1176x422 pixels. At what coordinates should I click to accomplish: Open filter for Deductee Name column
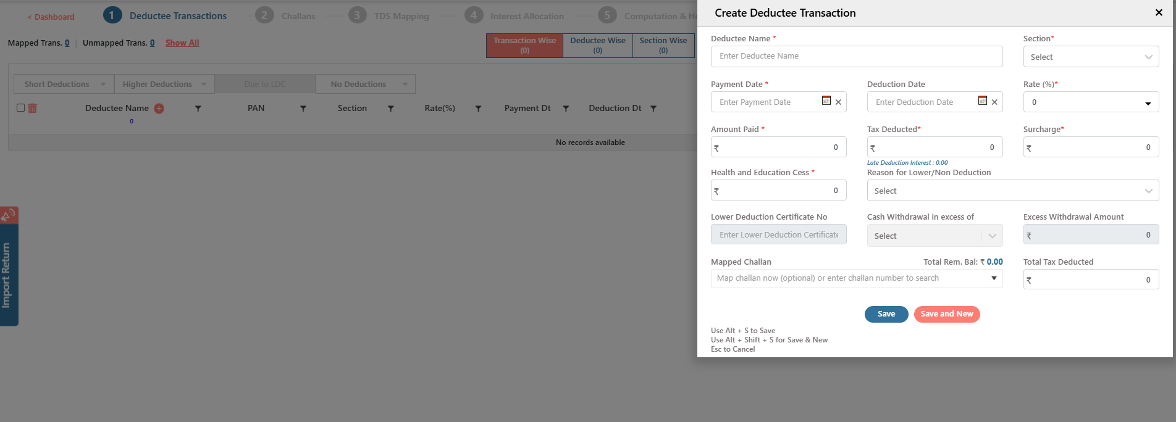[x=198, y=109]
